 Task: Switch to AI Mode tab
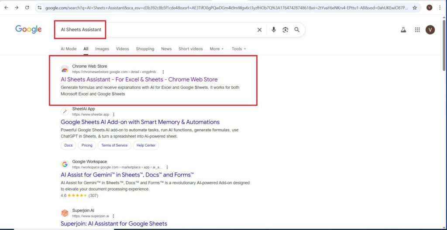point(69,49)
